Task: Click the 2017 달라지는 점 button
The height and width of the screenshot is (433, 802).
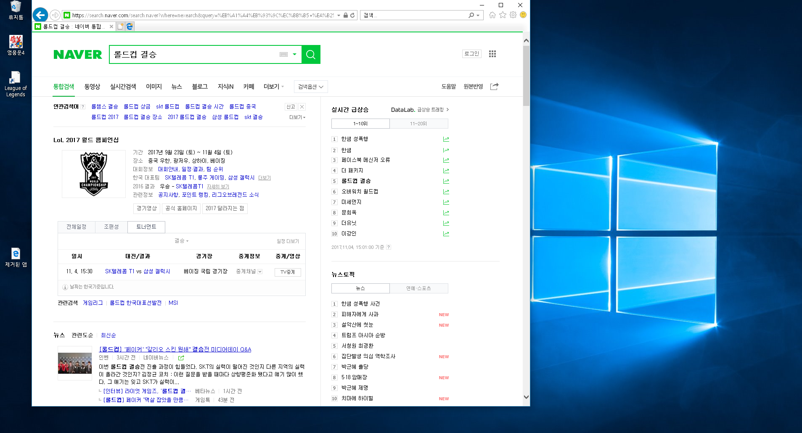Action: (x=225, y=209)
